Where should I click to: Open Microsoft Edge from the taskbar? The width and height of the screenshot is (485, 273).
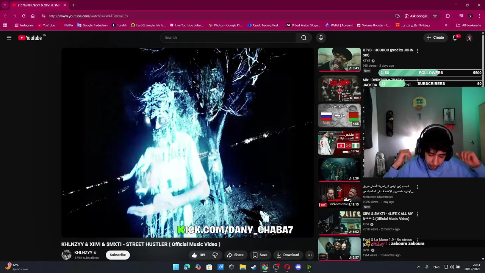pos(187,267)
